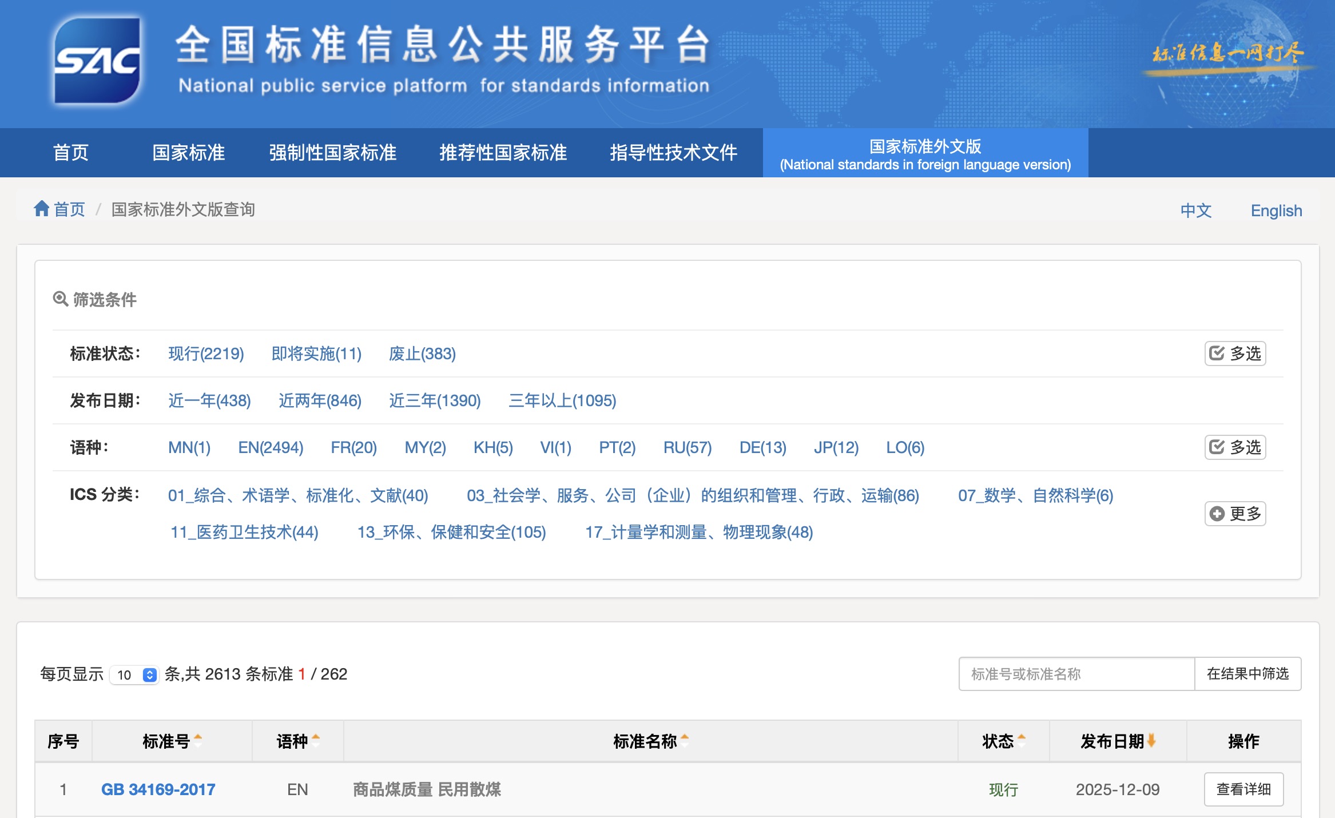This screenshot has height=818, width=1335.
Task: Filter by 现行(2219) status
Action: pyautogui.click(x=206, y=354)
